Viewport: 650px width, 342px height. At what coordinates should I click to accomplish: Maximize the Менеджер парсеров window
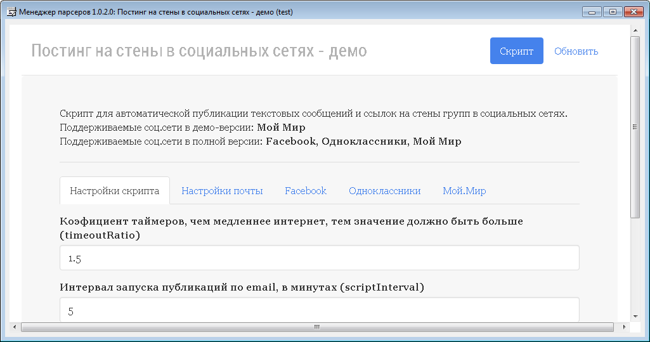point(613,12)
